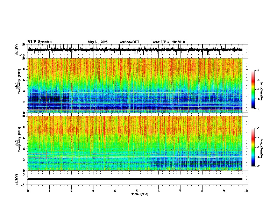Click the "1" tick on the time axis
This screenshot has width=277, height=214.
tap(49, 191)
